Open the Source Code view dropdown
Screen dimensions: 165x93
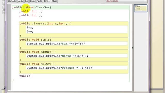coord(127,1)
